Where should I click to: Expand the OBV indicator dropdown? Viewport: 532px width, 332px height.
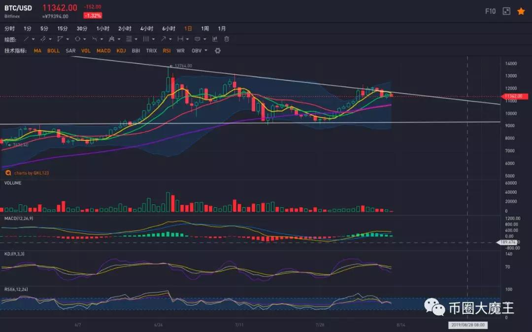pyautogui.click(x=205, y=51)
